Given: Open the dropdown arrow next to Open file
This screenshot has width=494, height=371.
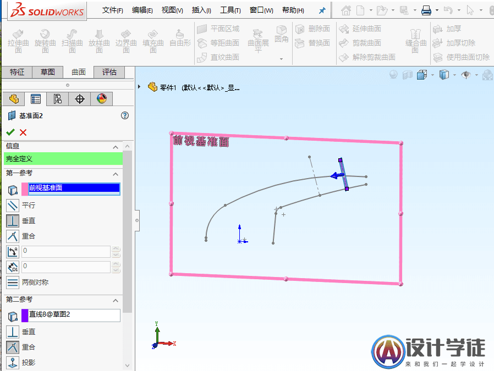Looking at the screenshot, I should 393,10.
